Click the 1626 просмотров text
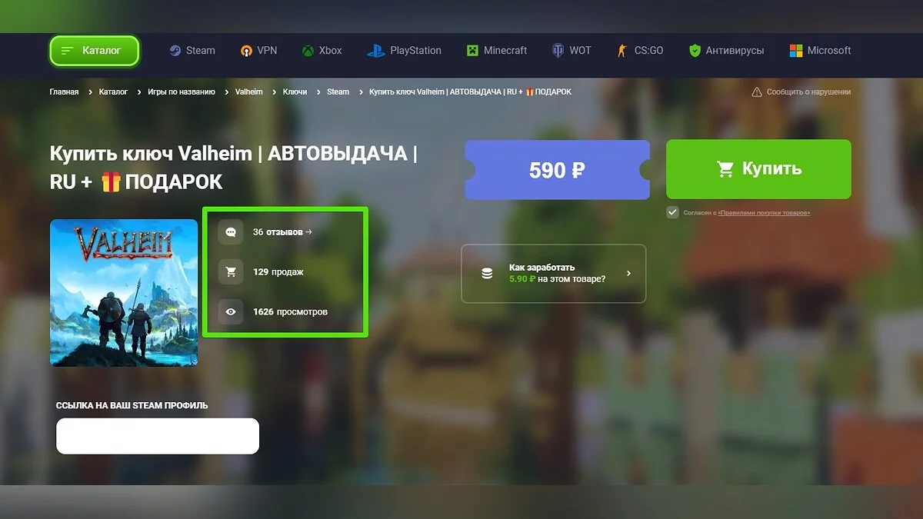The width and height of the screenshot is (923, 519). point(290,311)
